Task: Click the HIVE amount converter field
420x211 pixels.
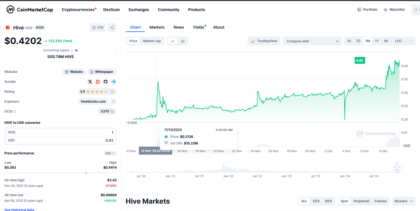Action: 60,132
